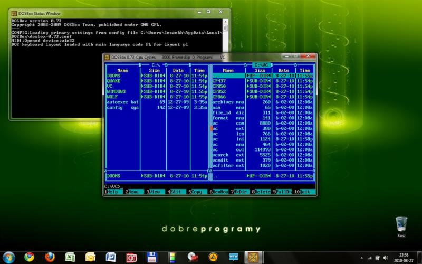Viewport: 422px width, 264px height.
Task: Click the Status Window scrollbar up arrow
Action: click(226, 22)
